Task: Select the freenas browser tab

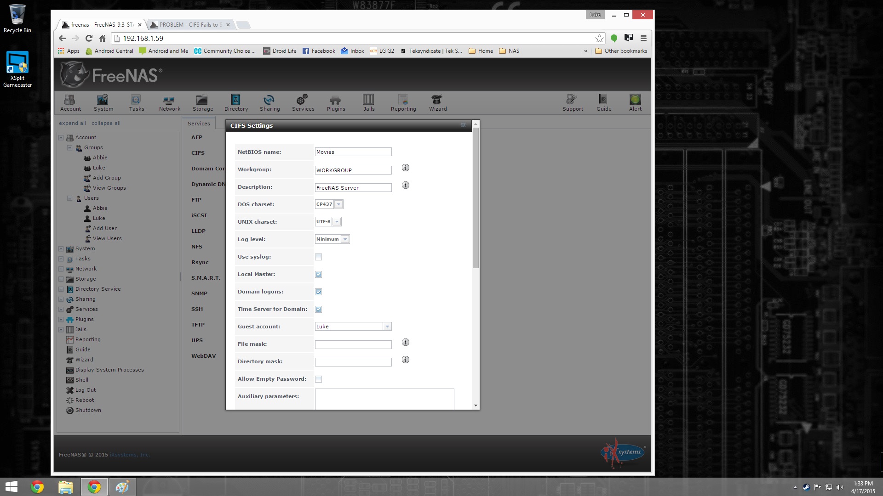Action: [102, 25]
